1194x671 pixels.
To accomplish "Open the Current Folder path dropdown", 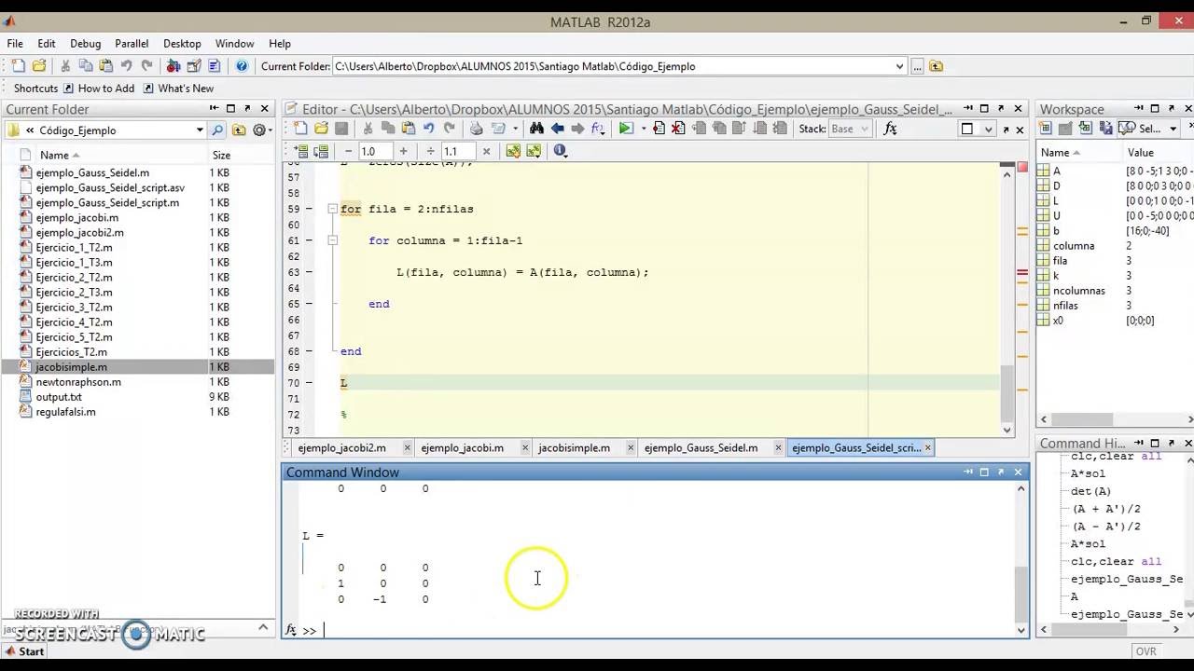I will [x=898, y=66].
